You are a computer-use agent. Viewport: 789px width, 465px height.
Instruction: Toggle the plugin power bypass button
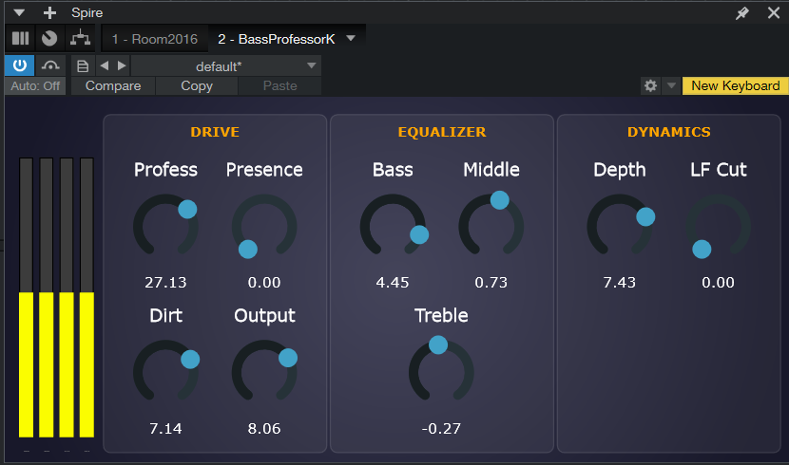(20, 65)
